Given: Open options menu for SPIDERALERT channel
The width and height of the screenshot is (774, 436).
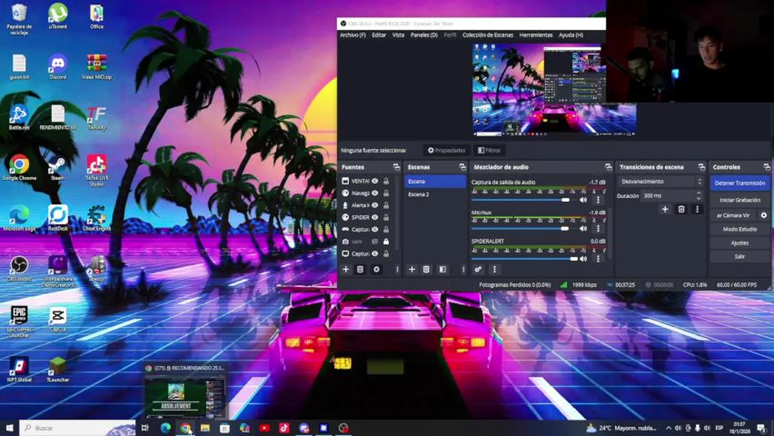Looking at the screenshot, I should click(598, 259).
